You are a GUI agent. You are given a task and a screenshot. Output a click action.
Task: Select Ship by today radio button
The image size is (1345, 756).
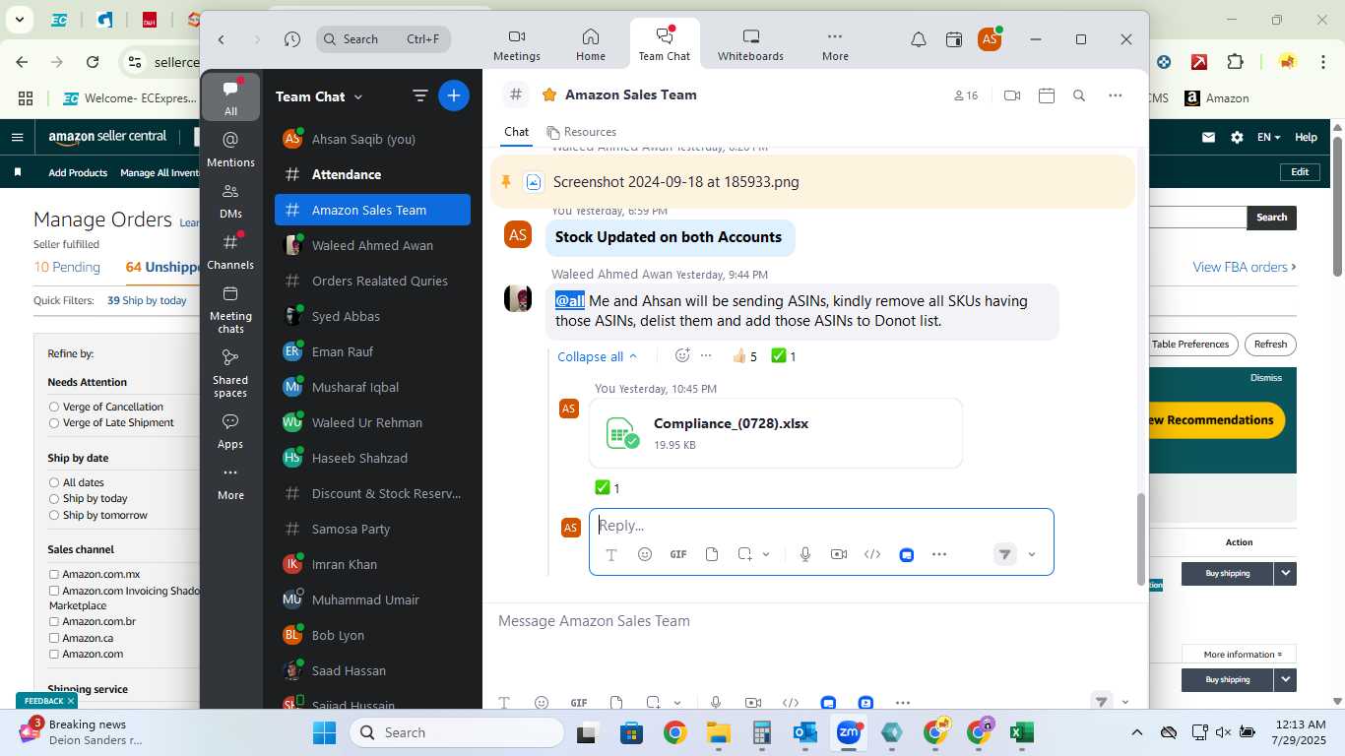click(54, 499)
